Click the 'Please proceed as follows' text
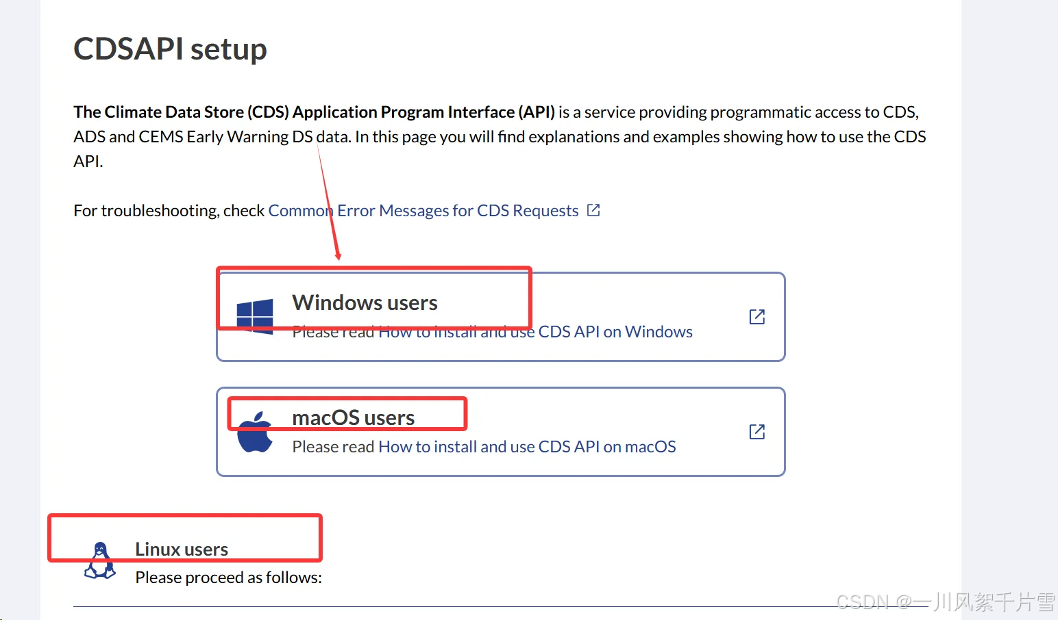 227,577
